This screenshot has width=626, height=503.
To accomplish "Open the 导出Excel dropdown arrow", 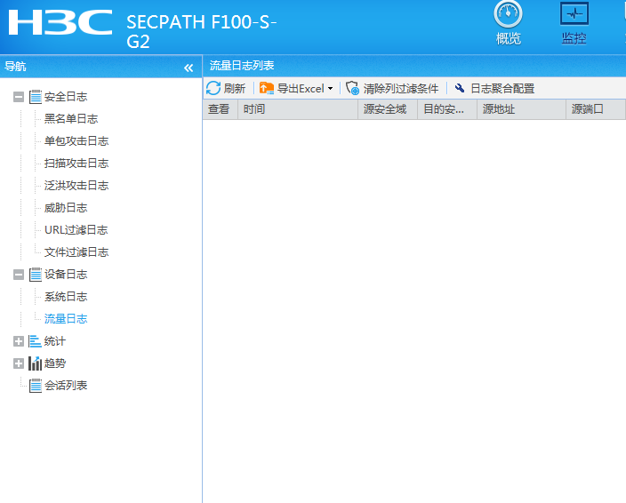I will click(x=330, y=89).
